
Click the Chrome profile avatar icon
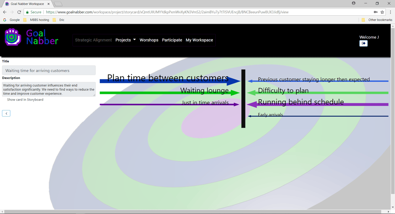point(354,3)
